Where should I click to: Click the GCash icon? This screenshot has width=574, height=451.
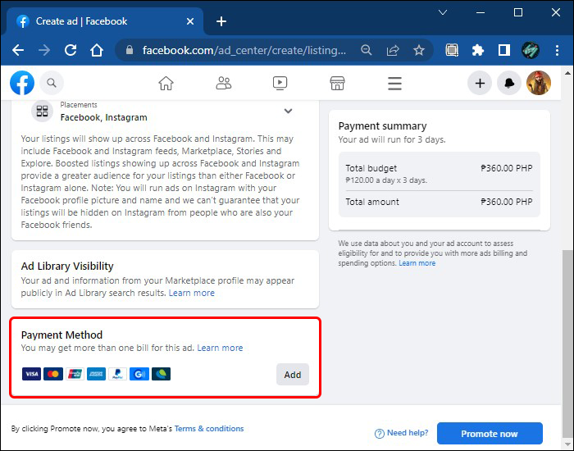tap(139, 374)
